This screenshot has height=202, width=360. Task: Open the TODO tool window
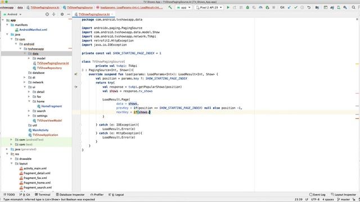click(9, 195)
